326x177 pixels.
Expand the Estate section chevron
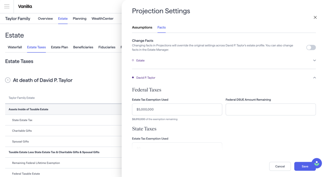click(314, 60)
